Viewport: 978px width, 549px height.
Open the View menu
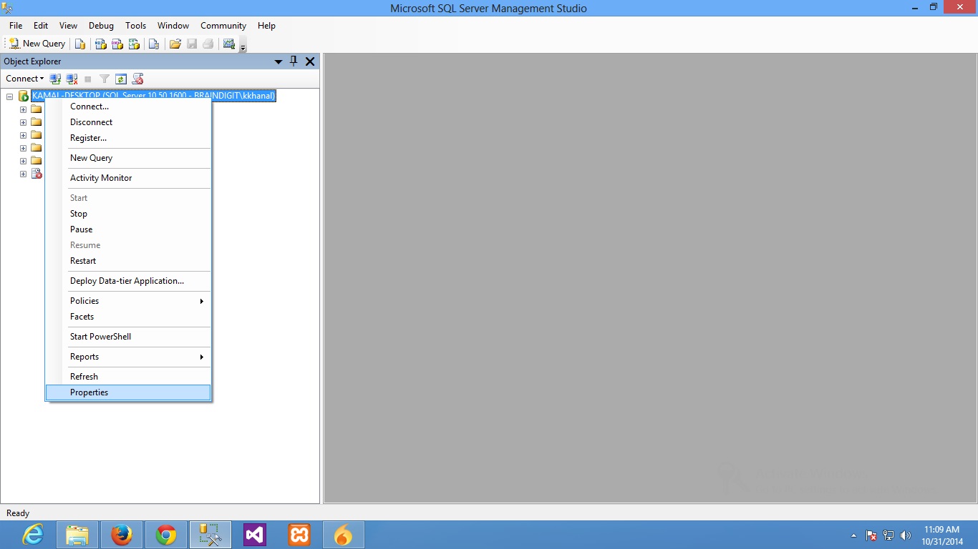click(69, 26)
